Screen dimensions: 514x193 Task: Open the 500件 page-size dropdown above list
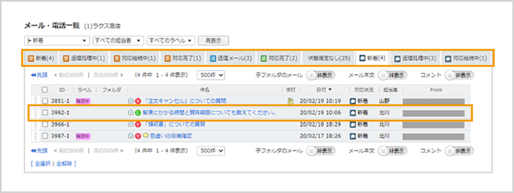[x=211, y=75]
